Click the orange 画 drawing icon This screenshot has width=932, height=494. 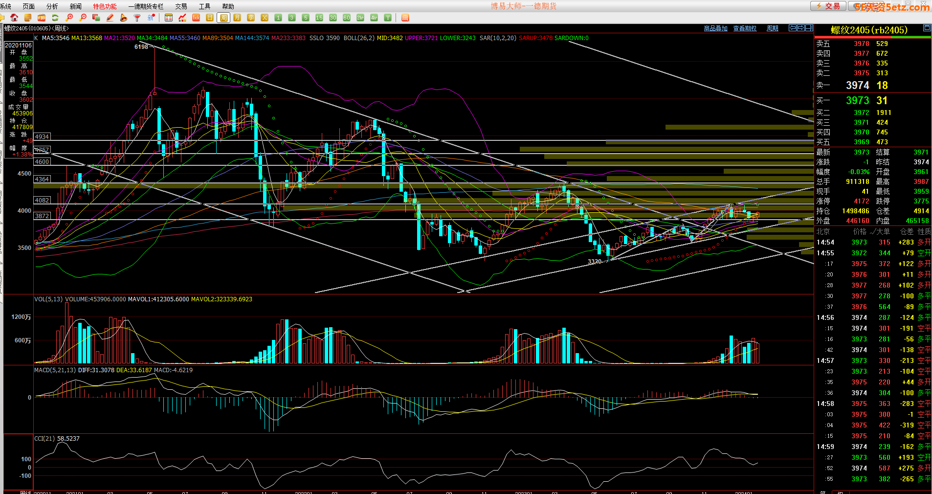click(x=405, y=18)
